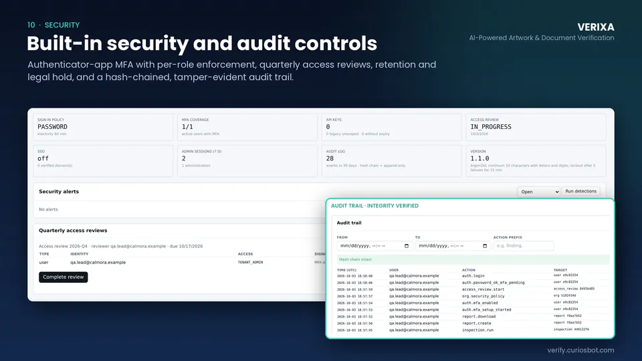Viewport: 642px width, 361px height.
Task: Select the Audit log 28 card
Action: [x=391, y=161]
